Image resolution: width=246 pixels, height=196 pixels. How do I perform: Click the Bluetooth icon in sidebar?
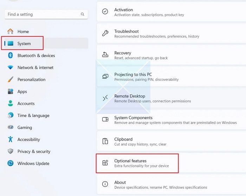click(11, 55)
